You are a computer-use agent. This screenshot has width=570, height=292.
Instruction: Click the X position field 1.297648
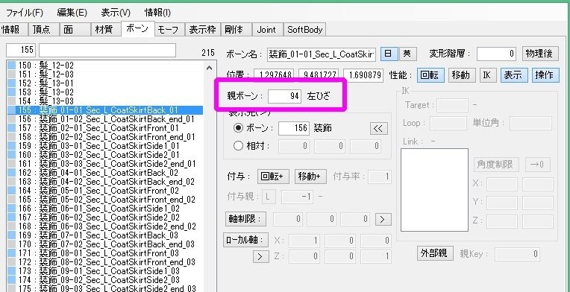click(x=273, y=75)
